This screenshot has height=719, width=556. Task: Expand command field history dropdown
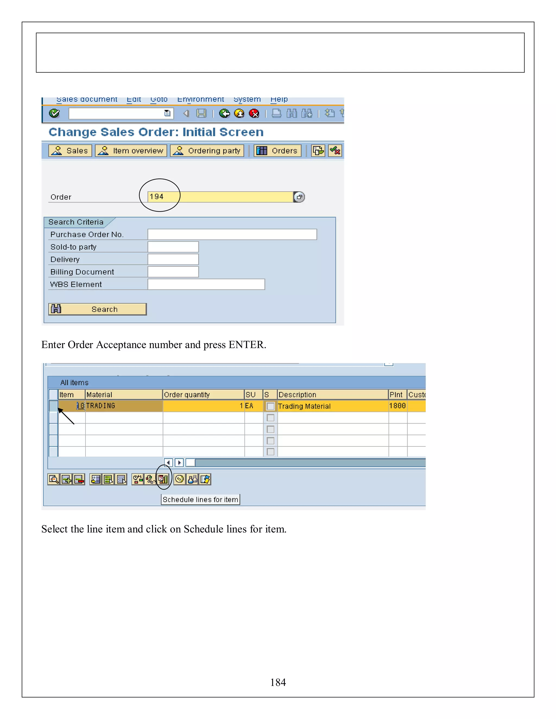pos(167,114)
